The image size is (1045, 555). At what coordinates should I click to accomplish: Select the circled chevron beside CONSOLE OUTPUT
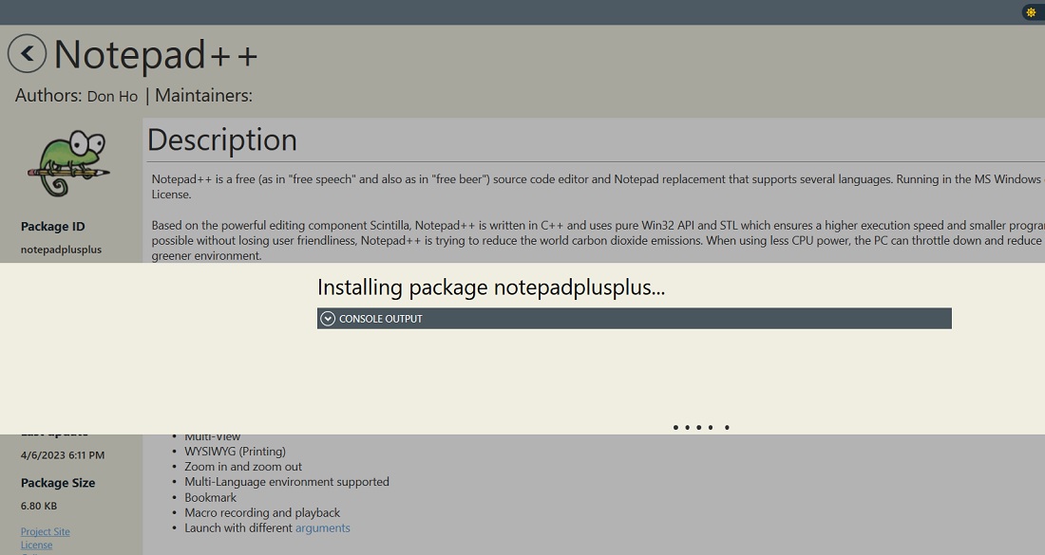(x=327, y=319)
